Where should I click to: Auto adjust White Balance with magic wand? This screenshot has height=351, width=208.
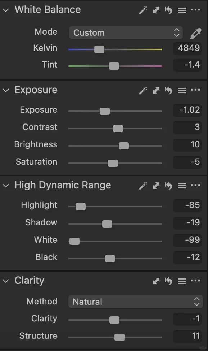point(143,10)
